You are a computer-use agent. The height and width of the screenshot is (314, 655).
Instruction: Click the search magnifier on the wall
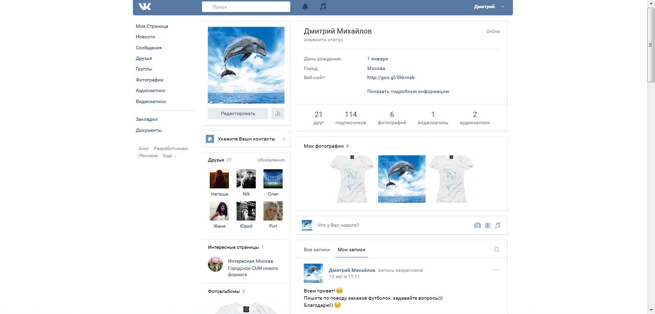(497, 249)
